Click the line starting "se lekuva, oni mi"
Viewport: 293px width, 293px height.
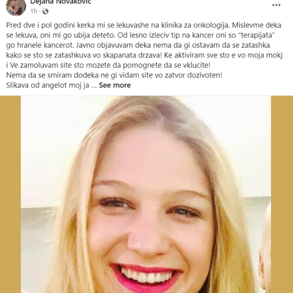pyautogui.click(x=139, y=35)
